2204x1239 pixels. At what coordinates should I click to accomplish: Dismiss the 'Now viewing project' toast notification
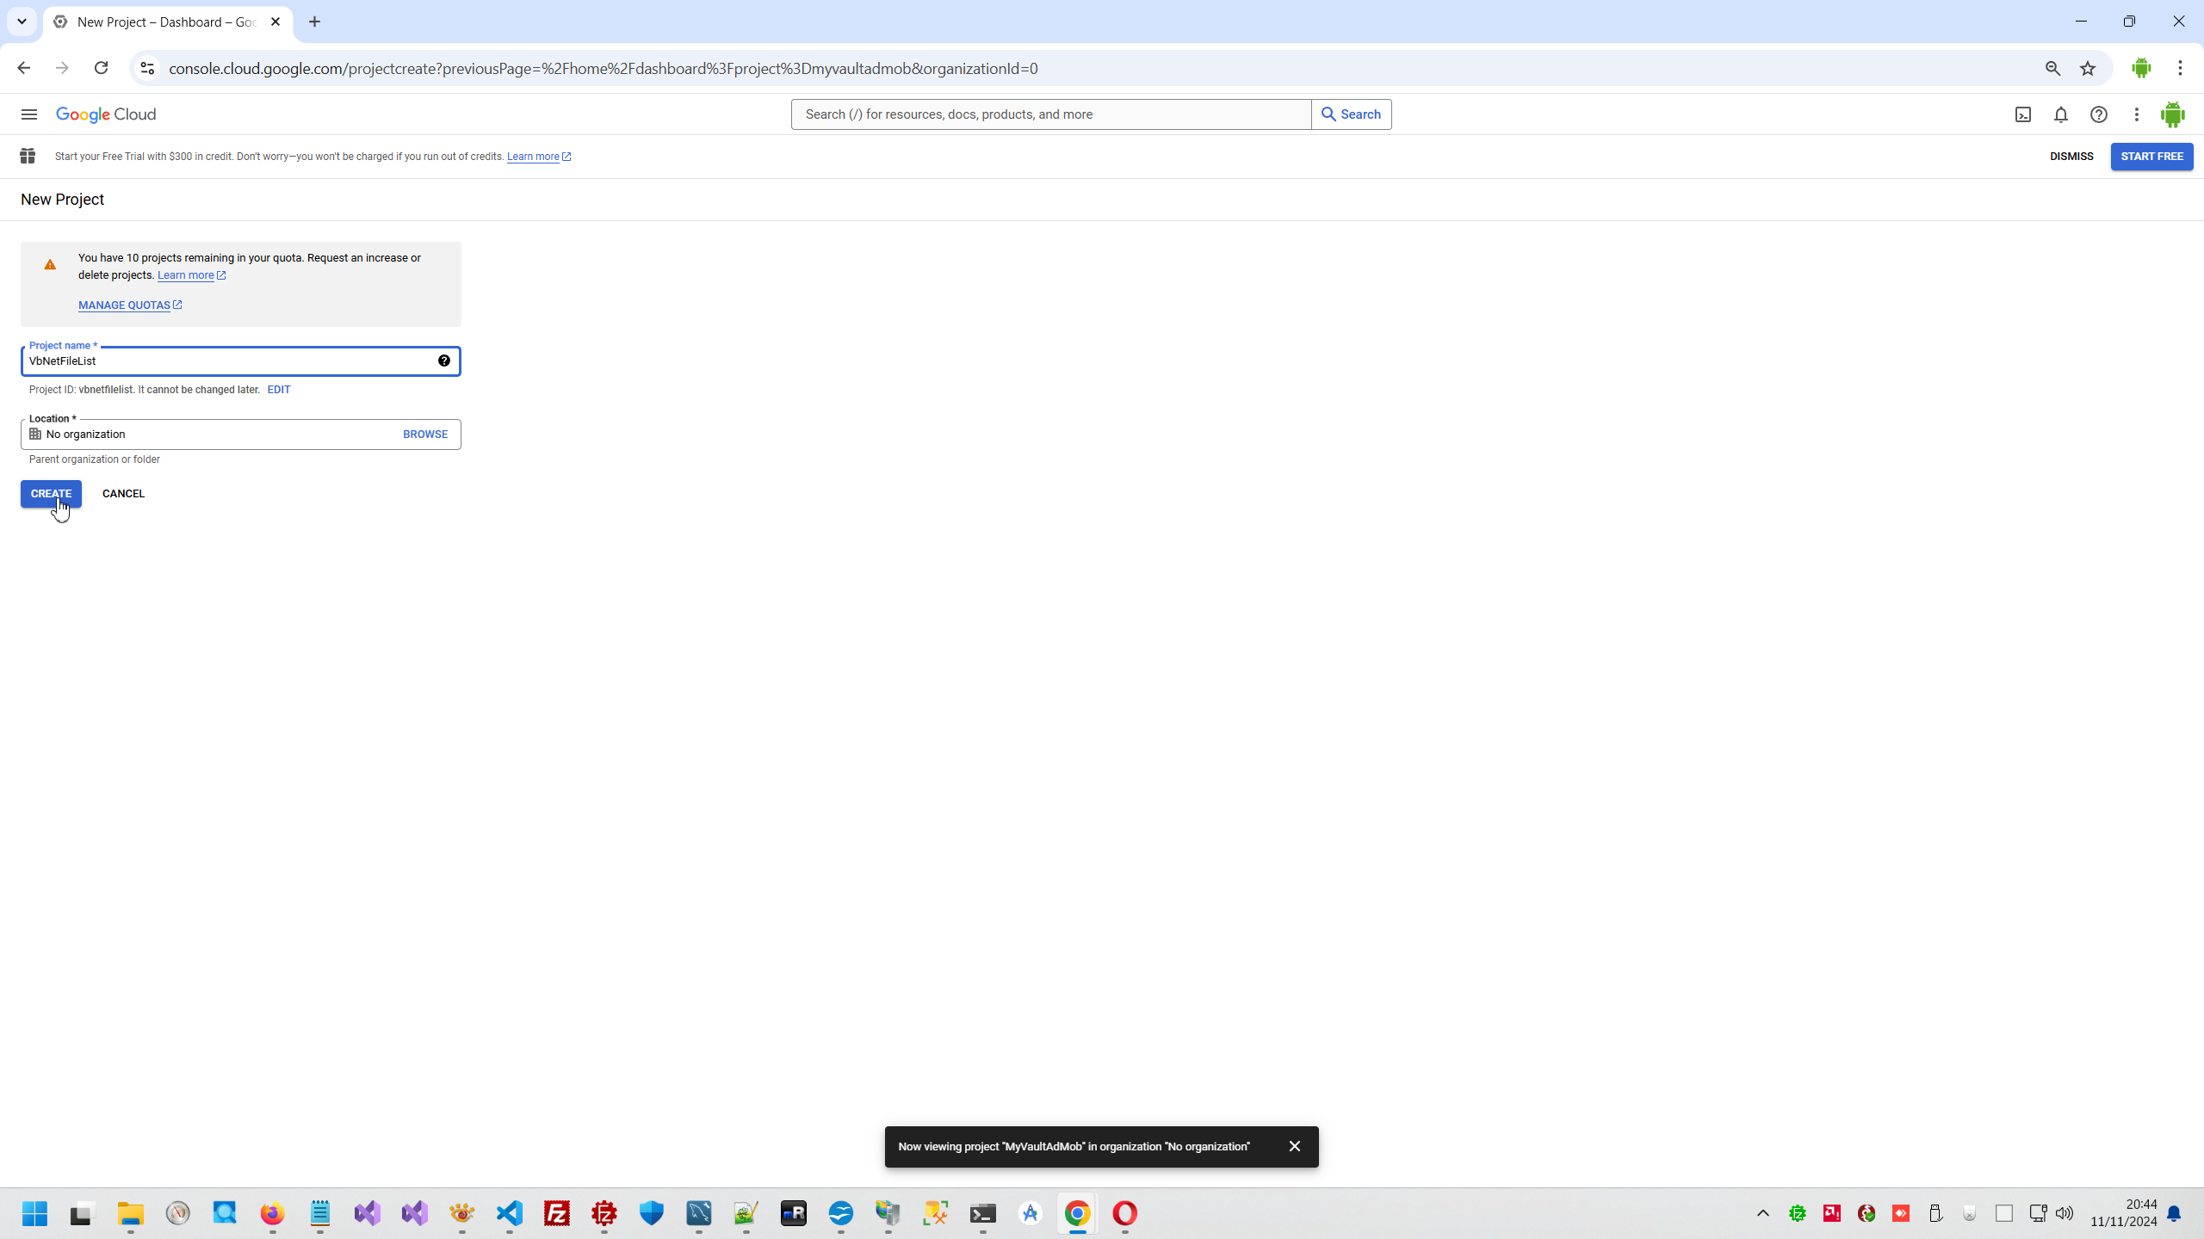point(1294,1146)
